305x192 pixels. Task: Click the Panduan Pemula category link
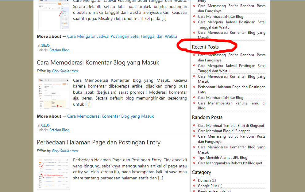pyautogui.click(x=211, y=191)
